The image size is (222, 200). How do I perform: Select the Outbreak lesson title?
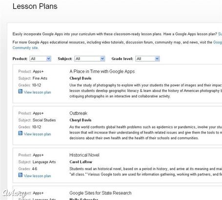click(x=79, y=113)
